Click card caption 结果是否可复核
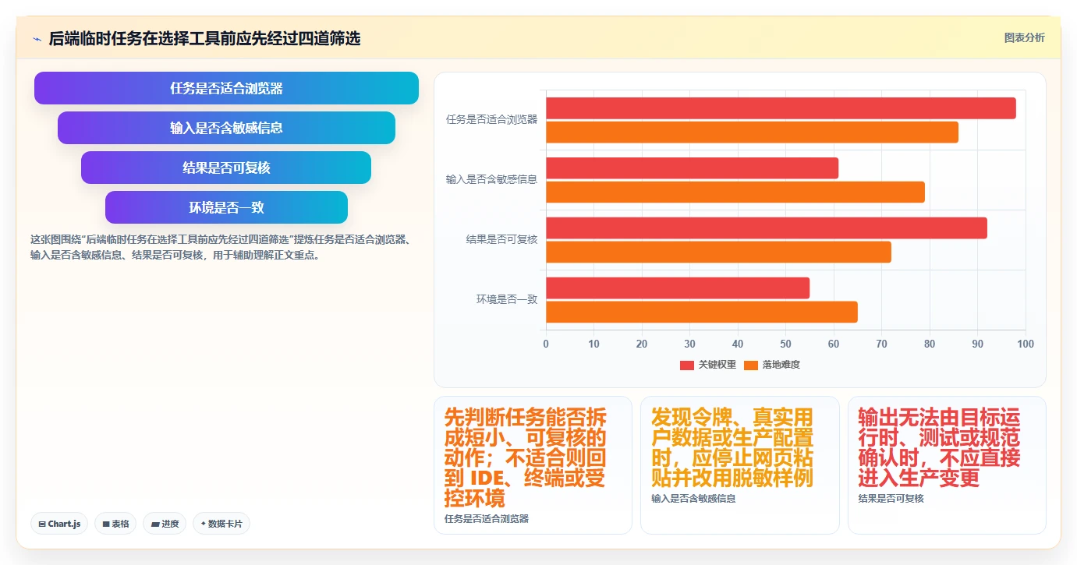1077x565 pixels. pos(891,499)
